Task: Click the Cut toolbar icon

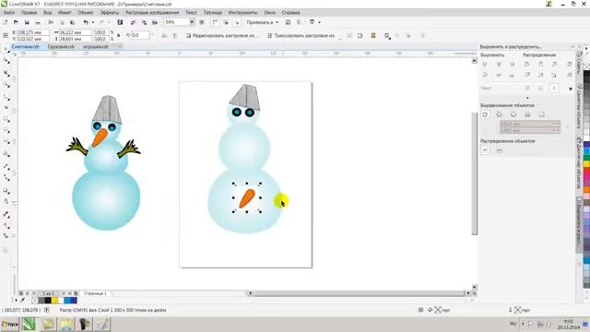Action: tap(51, 22)
